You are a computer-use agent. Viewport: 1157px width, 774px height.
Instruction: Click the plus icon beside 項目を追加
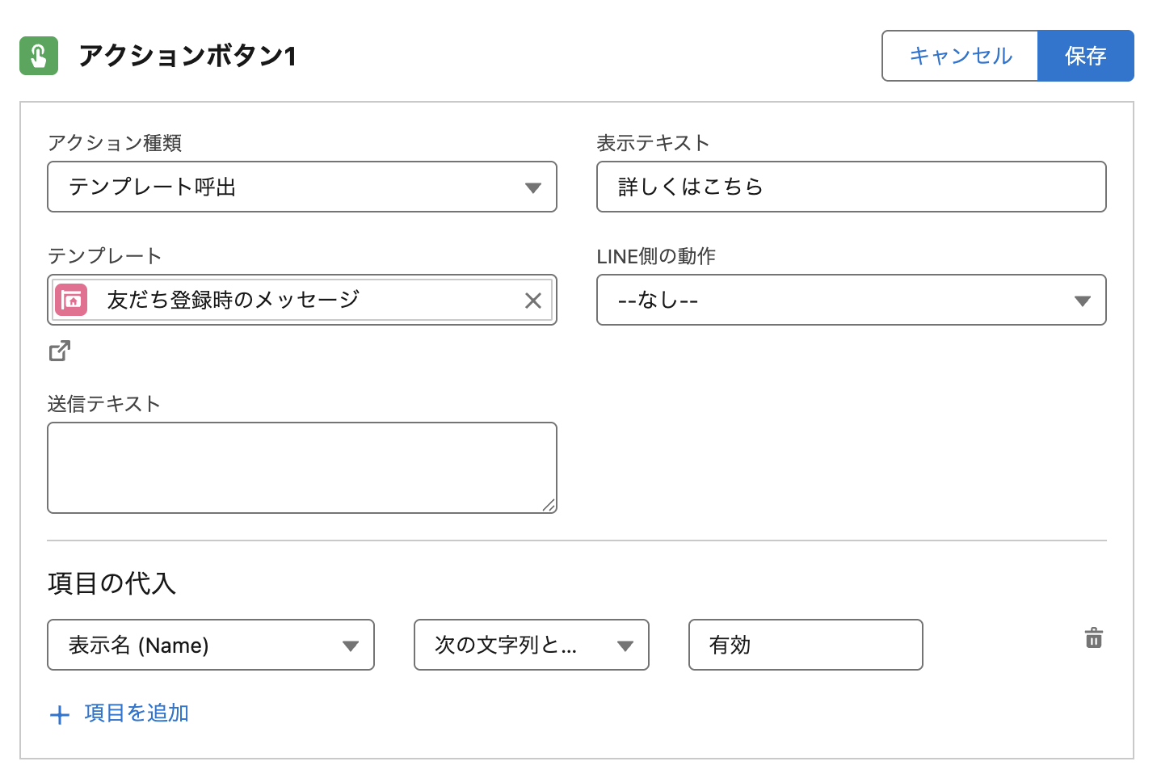(60, 715)
